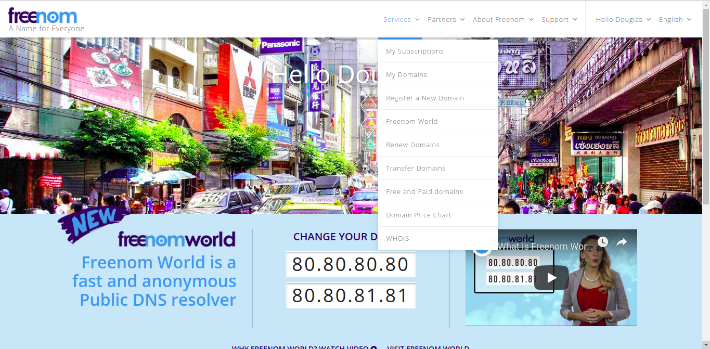Open the Hello Douglas account menu
The height and width of the screenshot is (349, 710).
(623, 19)
